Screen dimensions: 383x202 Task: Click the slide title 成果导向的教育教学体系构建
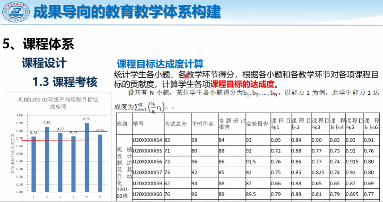point(126,12)
